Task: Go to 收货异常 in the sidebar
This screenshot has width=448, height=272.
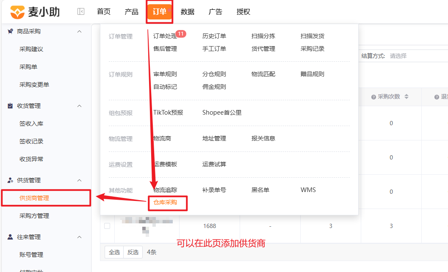Action: pos(31,159)
